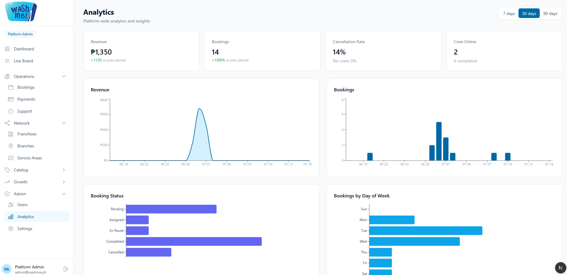This screenshot has width=567, height=275.
Task: Click the Settings gear icon in sidebar
Action: click(x=11, y=229)
